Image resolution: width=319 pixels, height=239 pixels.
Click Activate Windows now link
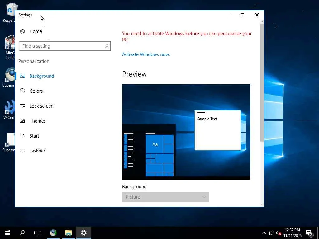[x=146, y=54]
